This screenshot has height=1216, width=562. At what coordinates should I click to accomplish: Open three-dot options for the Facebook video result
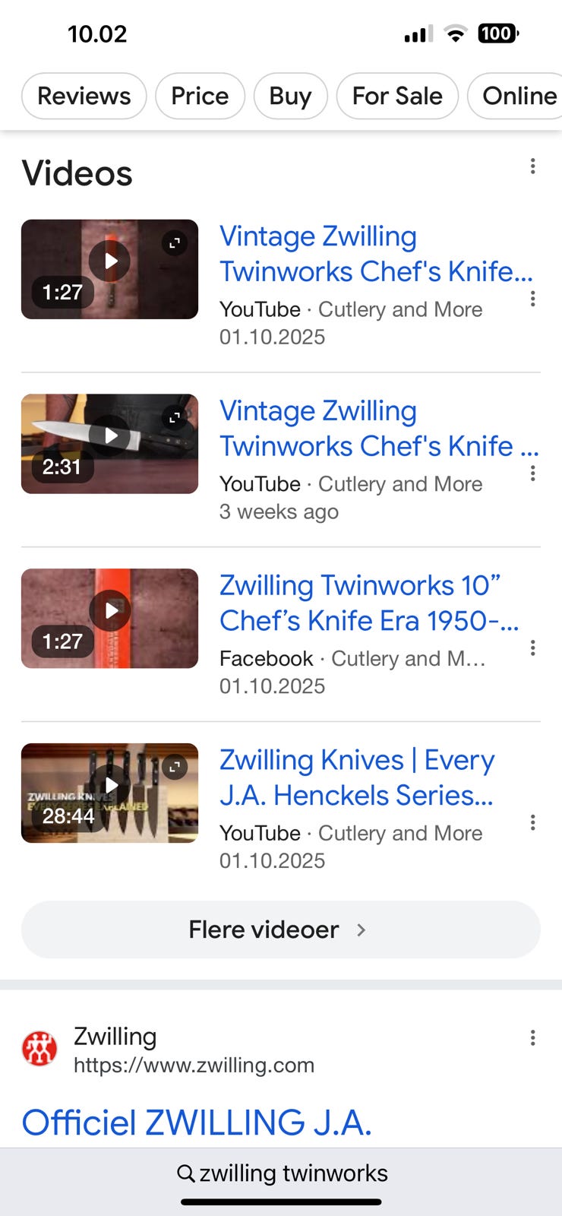(533, 648)
